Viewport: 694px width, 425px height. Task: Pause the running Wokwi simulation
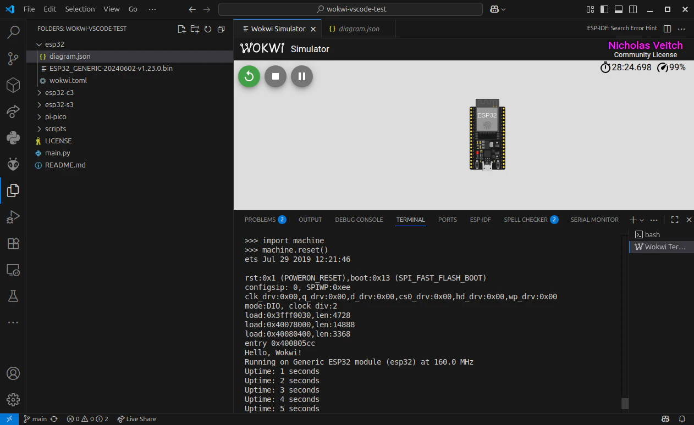302,76
